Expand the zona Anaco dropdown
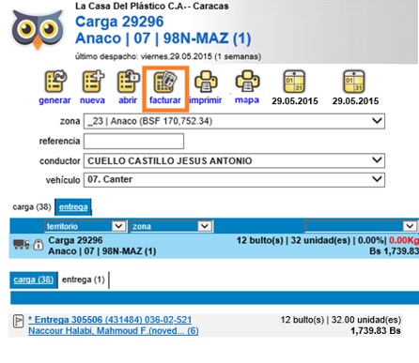This screenshot has width=419, height=363. (x=234, y=121)
